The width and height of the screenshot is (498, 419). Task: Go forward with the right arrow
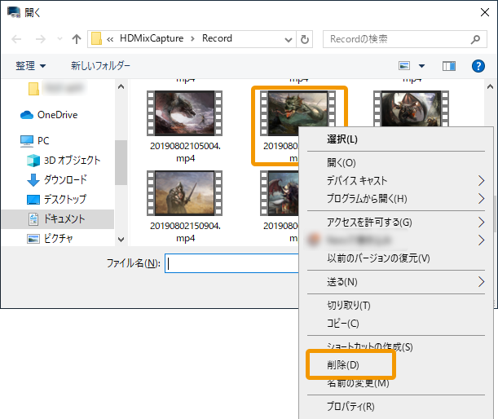[x=40, y=39]
